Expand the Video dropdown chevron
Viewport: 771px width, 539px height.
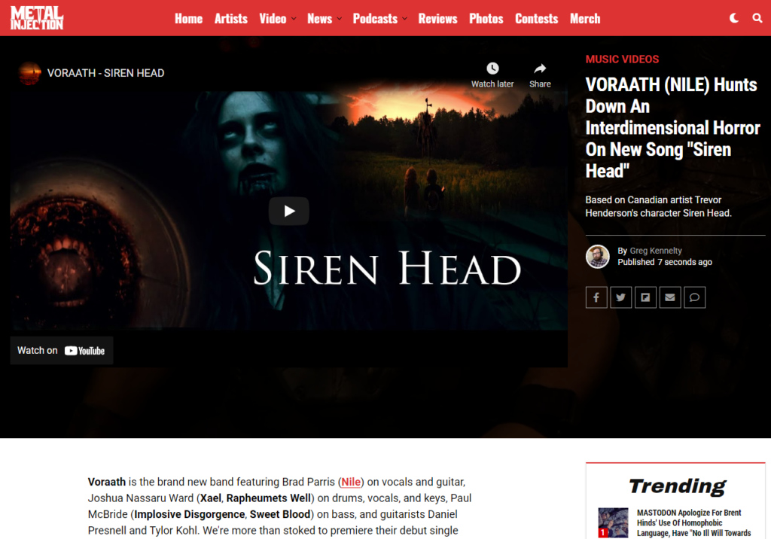(294, 19)
